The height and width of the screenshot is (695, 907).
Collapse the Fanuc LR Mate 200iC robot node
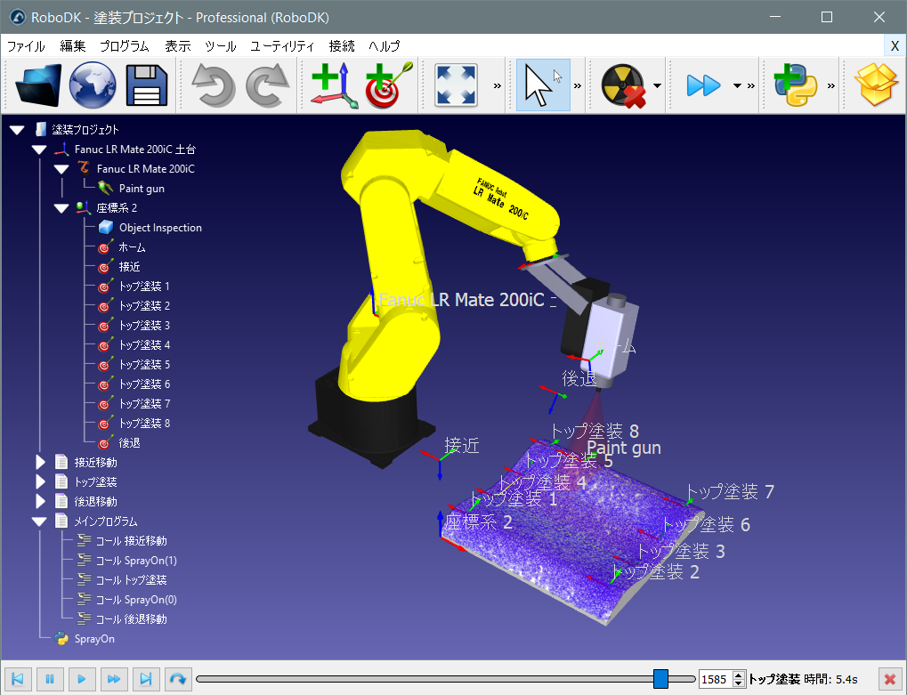click(x=61, y=169)
